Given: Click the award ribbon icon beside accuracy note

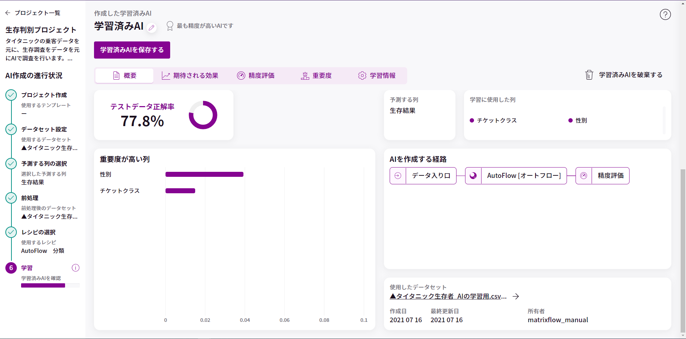Looking at the screenshot, I should pos(170,26).
